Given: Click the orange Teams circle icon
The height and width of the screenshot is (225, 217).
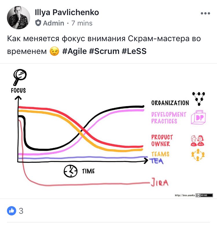Looking at the screenshot, I should tap(198, 155).
